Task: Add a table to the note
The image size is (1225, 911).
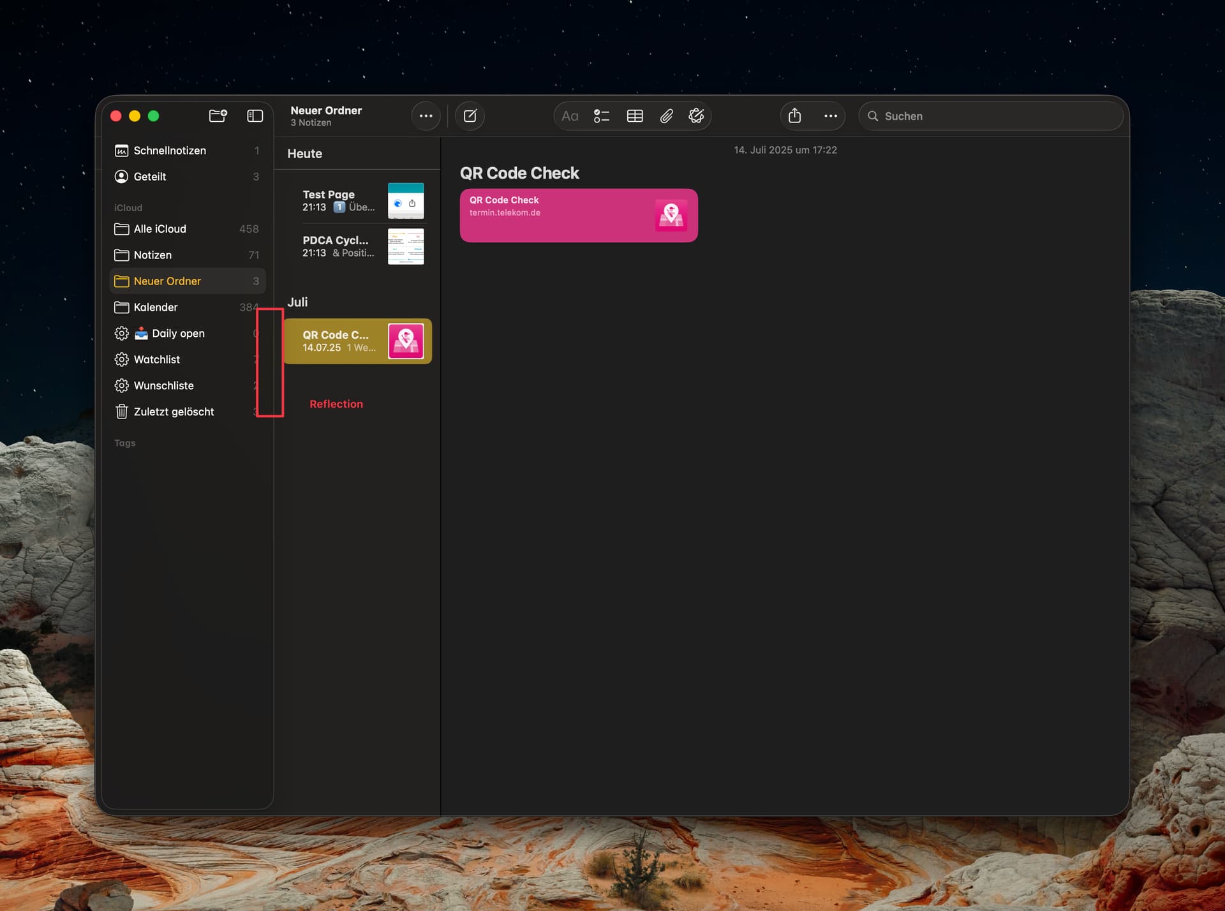Action: point(634,115)
